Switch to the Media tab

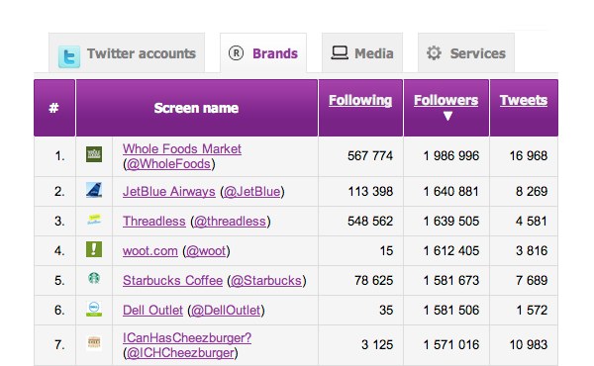click(362, 52)
